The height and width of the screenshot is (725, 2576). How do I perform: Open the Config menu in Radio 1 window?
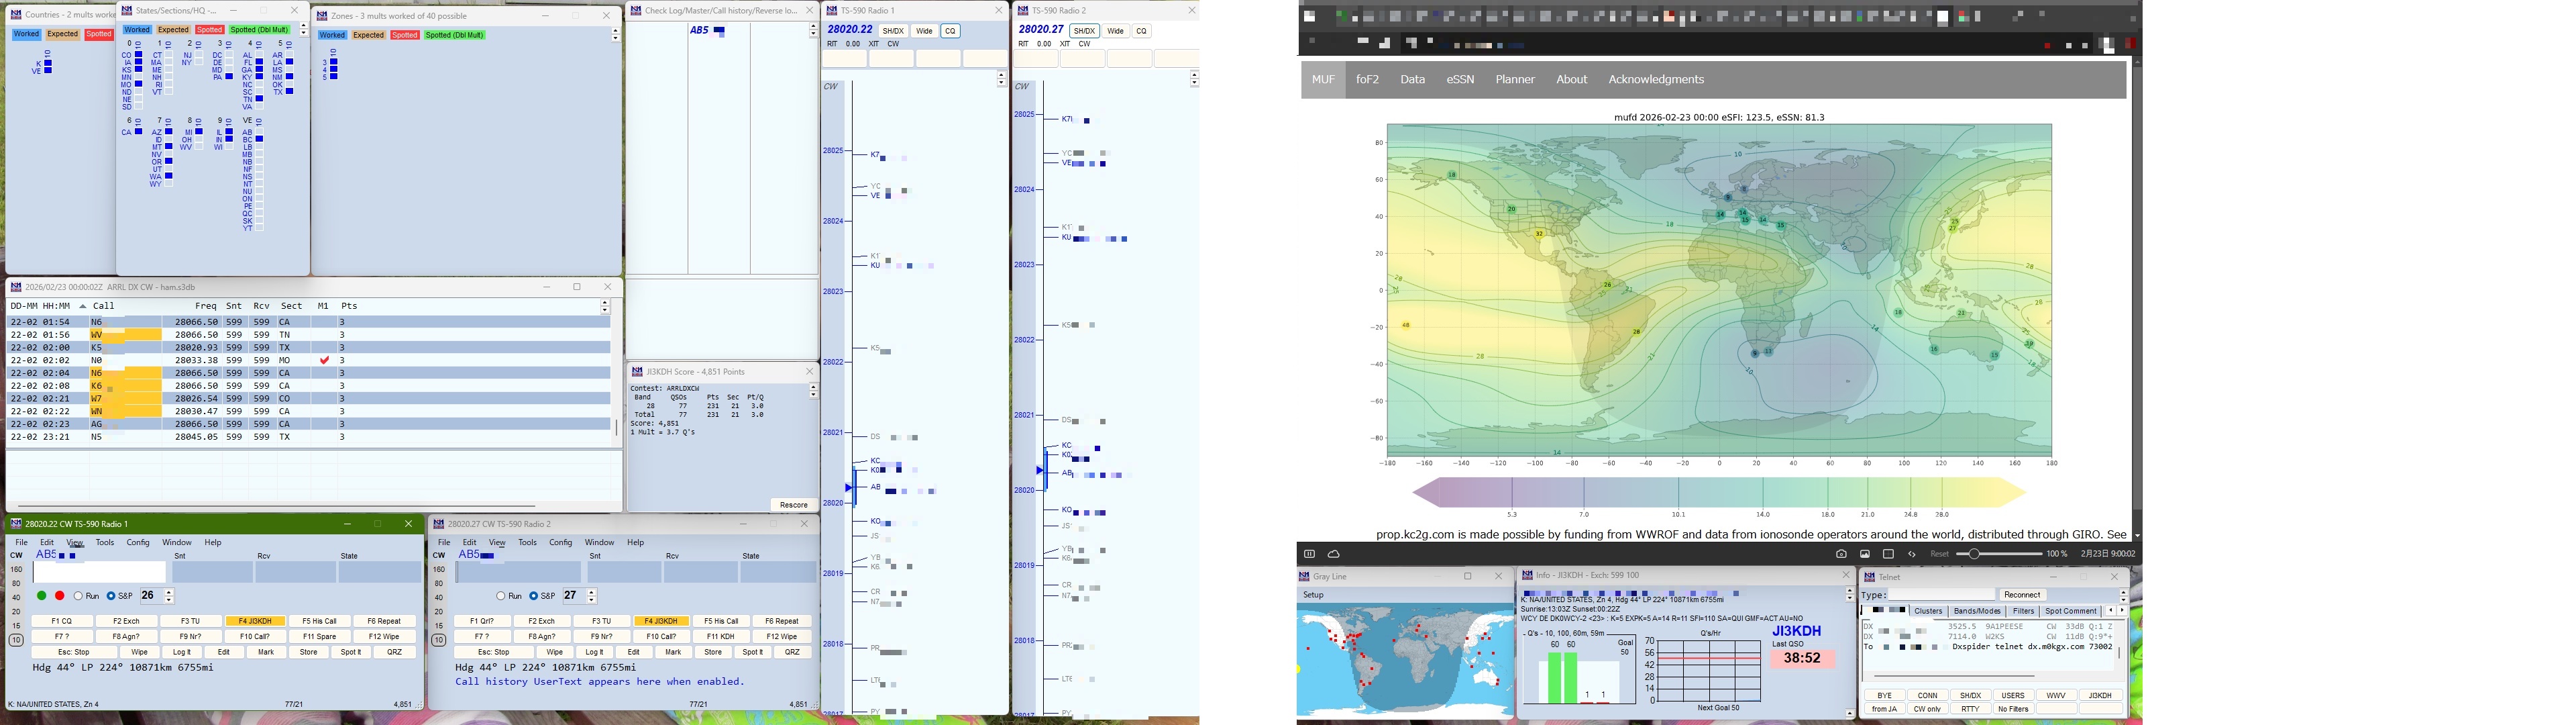tap(137, 543)
